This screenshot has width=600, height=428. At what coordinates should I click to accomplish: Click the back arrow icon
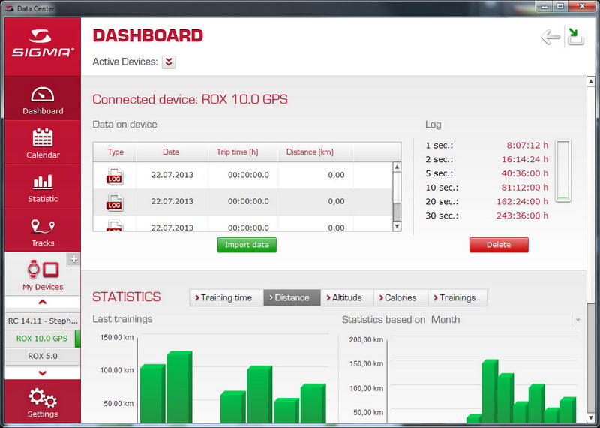coord(550,37)
